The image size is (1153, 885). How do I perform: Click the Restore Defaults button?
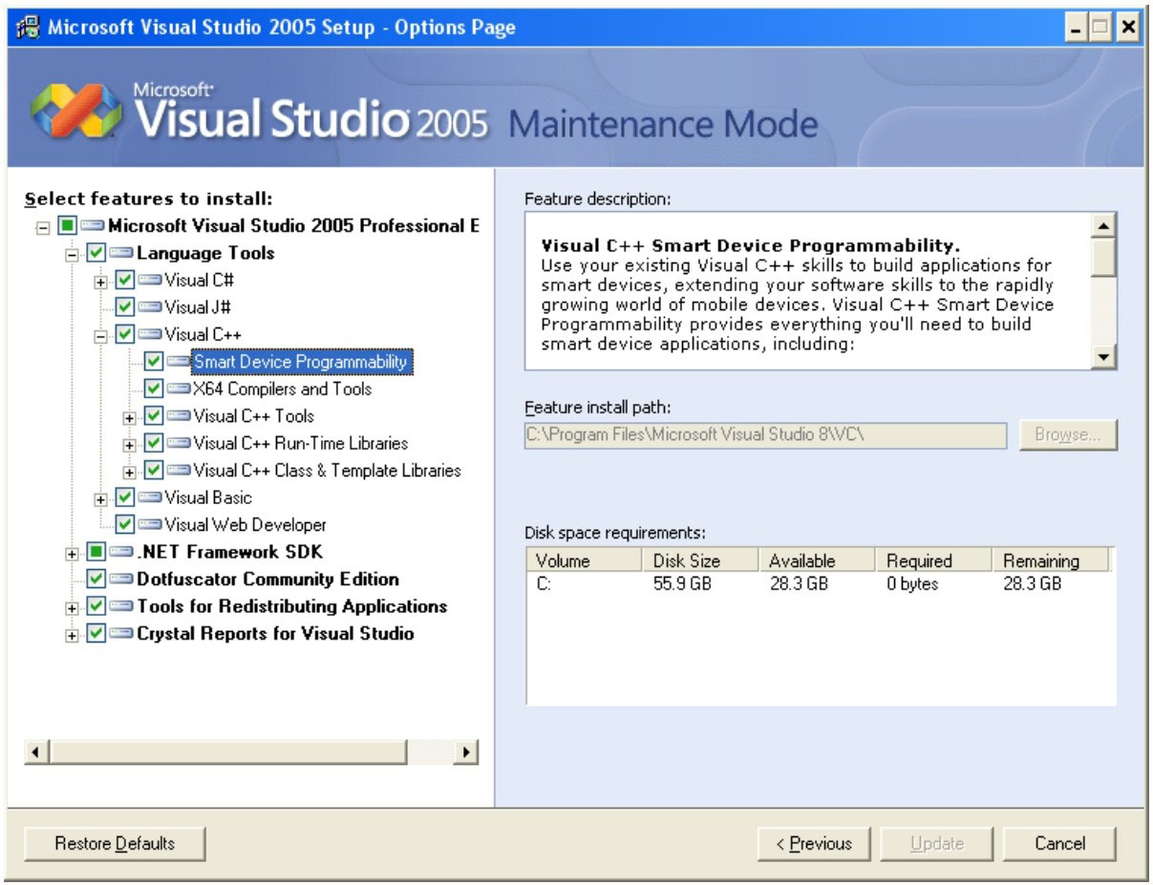pyautogui.click(x=115, y=844)
